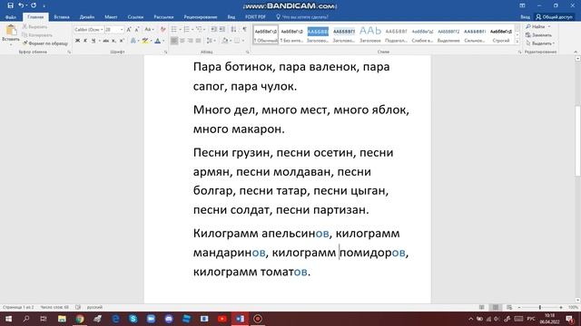
Task: Switch to the Макет tab
Action: (x=111, y=17)
